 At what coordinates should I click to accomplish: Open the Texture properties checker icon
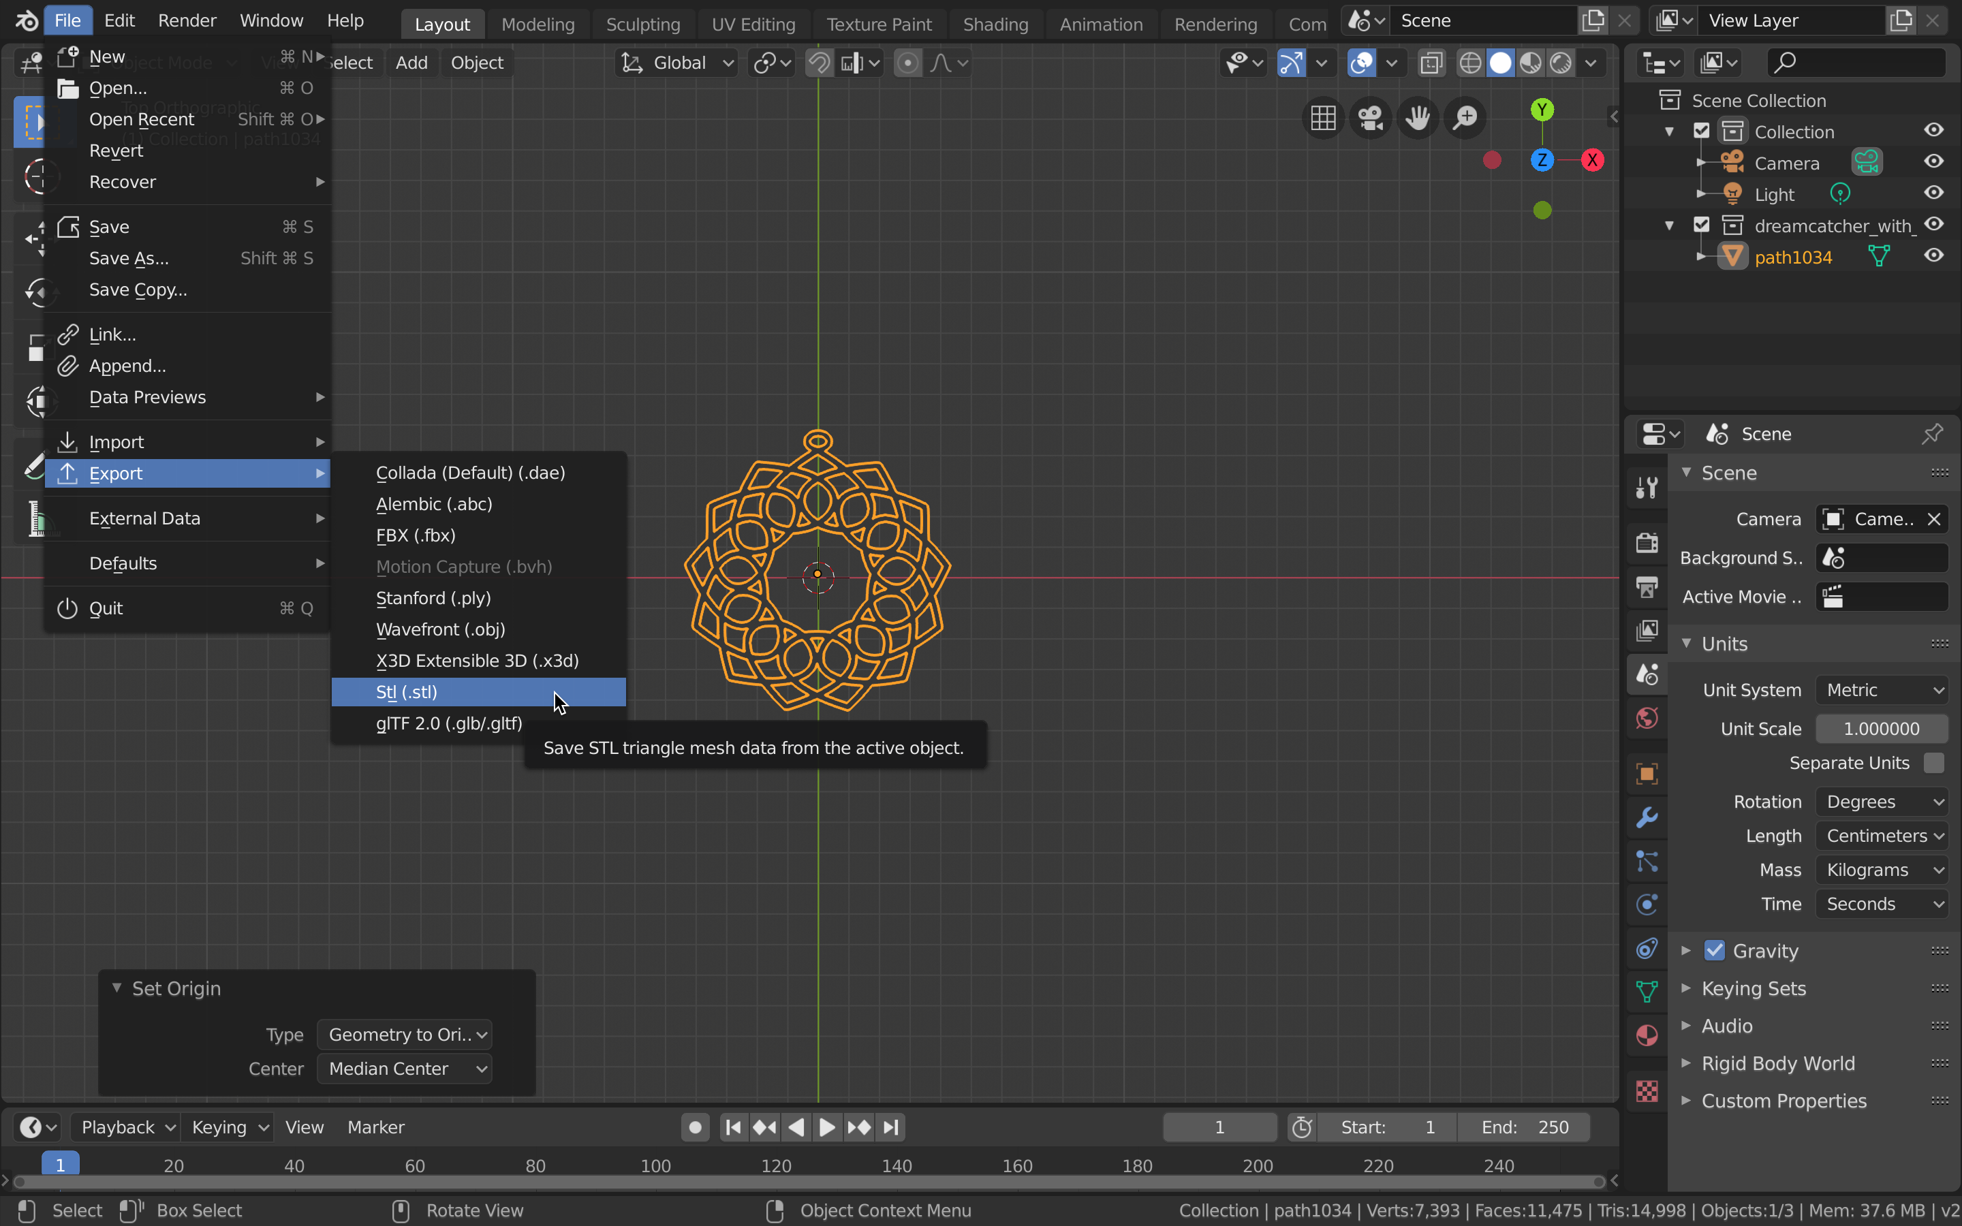tap(1647, 1091)
